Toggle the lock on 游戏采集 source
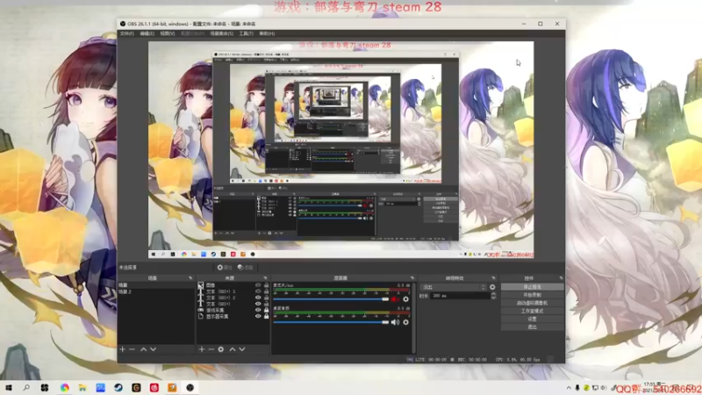 [267, 310]
